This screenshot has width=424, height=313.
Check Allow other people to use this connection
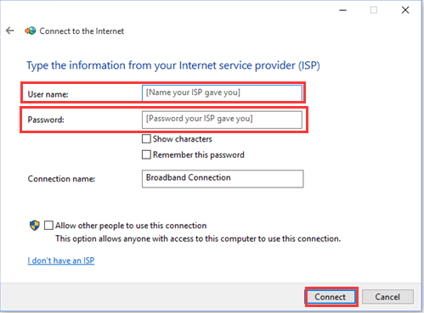48,226
